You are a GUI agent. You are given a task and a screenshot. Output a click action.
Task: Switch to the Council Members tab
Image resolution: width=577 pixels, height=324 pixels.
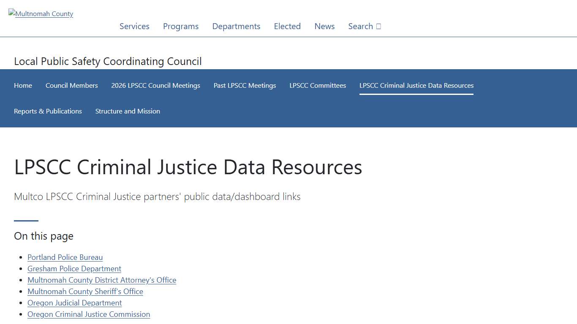coord(71,85)
